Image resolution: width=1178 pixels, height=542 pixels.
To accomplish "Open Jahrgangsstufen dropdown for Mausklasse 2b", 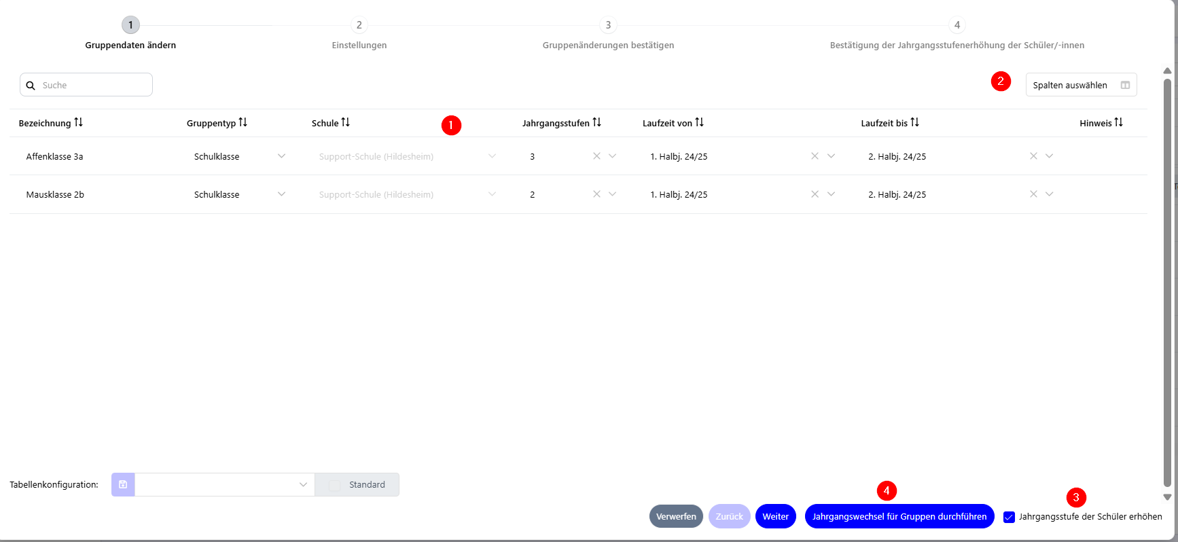I will (613, 194).
